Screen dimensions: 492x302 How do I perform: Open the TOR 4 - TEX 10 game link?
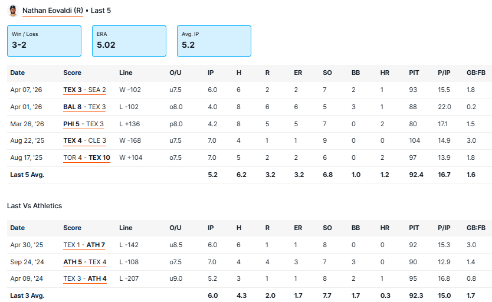86,157
